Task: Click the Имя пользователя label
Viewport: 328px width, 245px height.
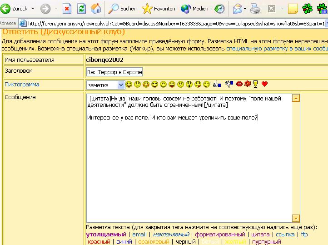Action: click(x=30, y=60)
